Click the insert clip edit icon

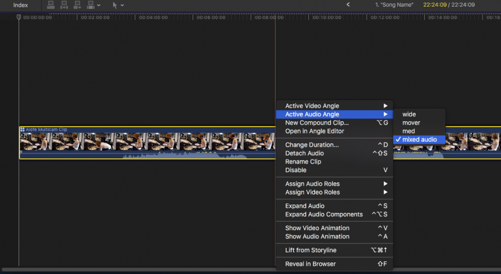(x=64, y=5)
